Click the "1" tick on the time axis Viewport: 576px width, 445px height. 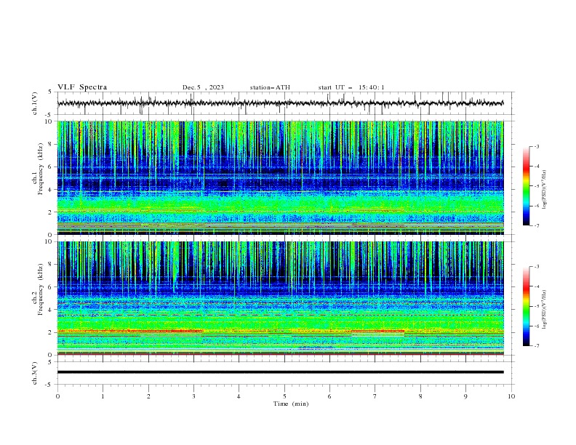[103, 396]
